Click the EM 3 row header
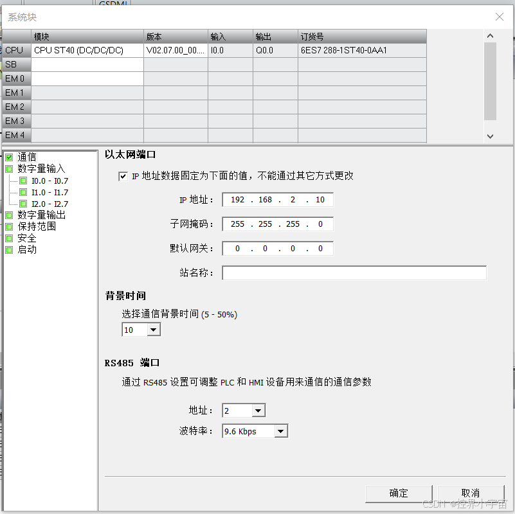 pyautogui.click(x=17, y=121)
